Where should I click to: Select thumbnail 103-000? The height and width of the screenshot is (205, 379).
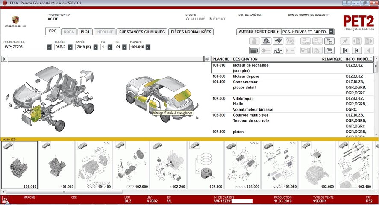coord(243,165)
